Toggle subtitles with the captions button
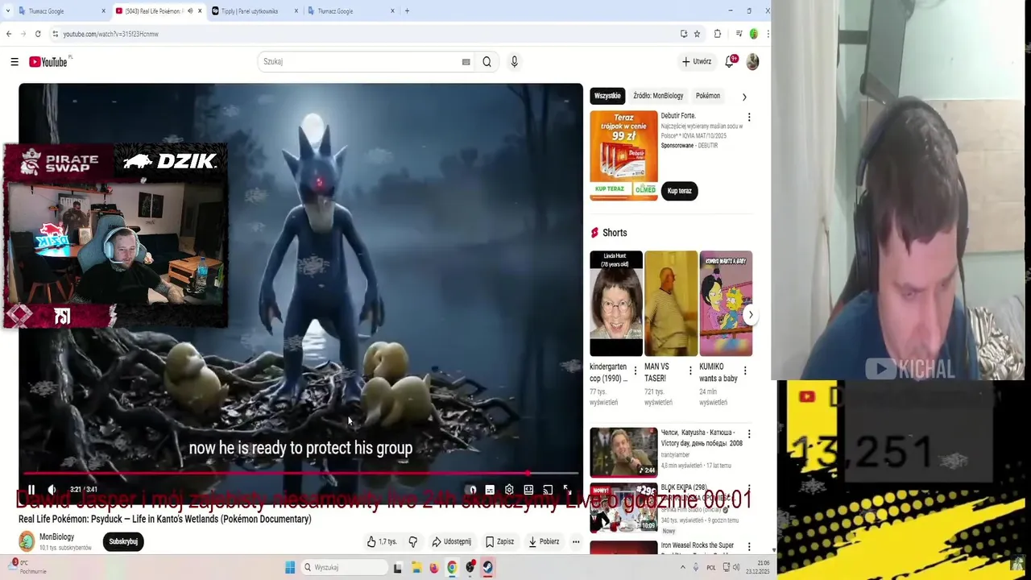The width and height of the screenshot is (1031, 580). pos(490,490)
